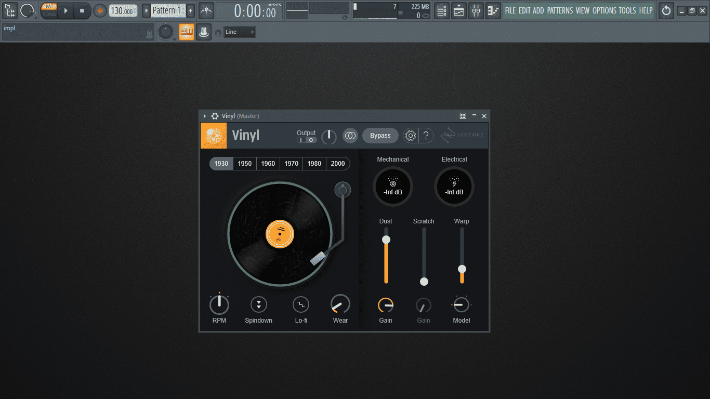
Task: Open the OPTIONS menu
Action: pyautogui.click(x=604, y=10)
